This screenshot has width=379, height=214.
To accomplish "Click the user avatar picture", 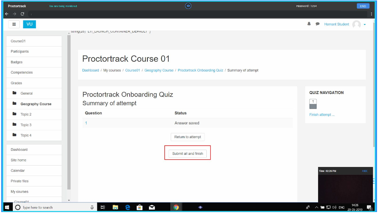I will coord(357,24).
